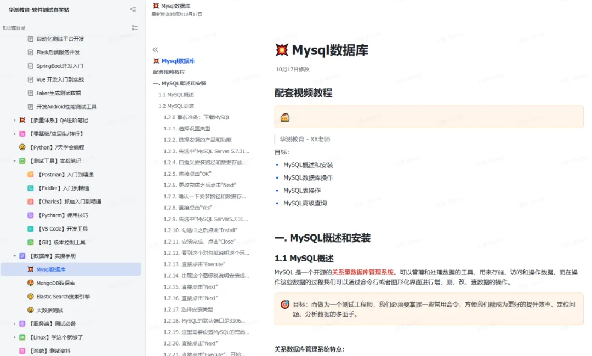Collapse the left navigation panel via the top-left icon
The height and width of the screenshot is (356, 592).
[133, 9]
